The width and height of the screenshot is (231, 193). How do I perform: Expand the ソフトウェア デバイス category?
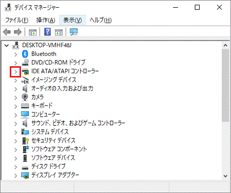[x=16, y=159]
